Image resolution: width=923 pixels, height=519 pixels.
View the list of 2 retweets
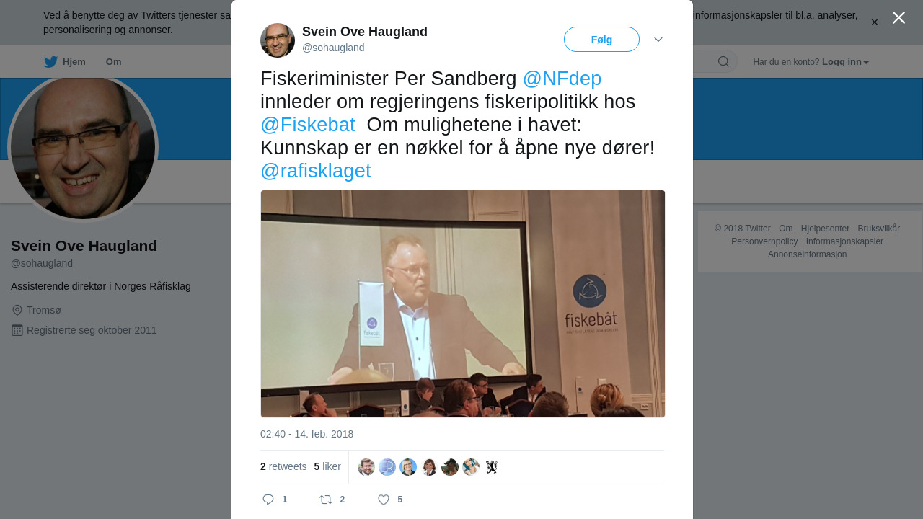click(283, 466)
